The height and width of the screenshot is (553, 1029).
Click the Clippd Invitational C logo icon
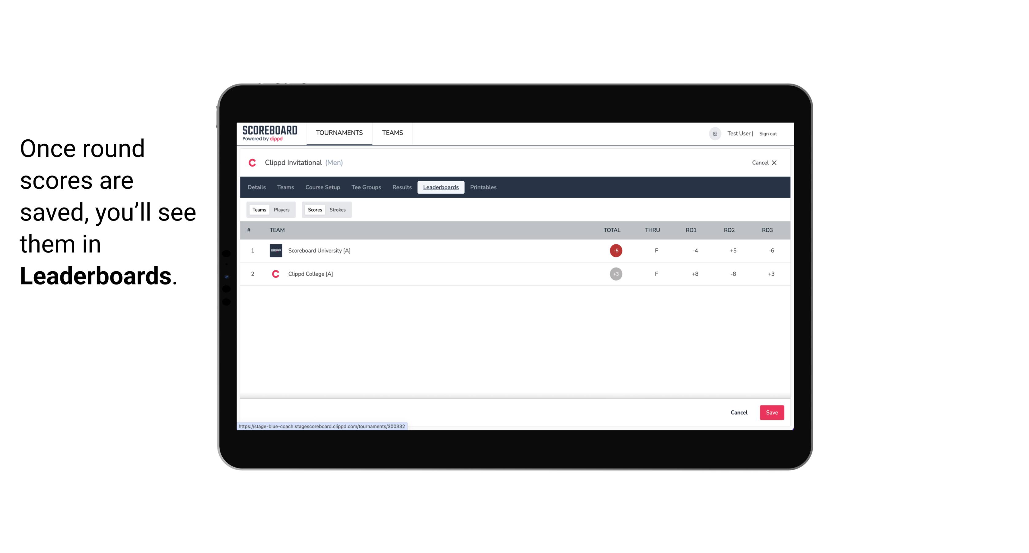point(254,163)
